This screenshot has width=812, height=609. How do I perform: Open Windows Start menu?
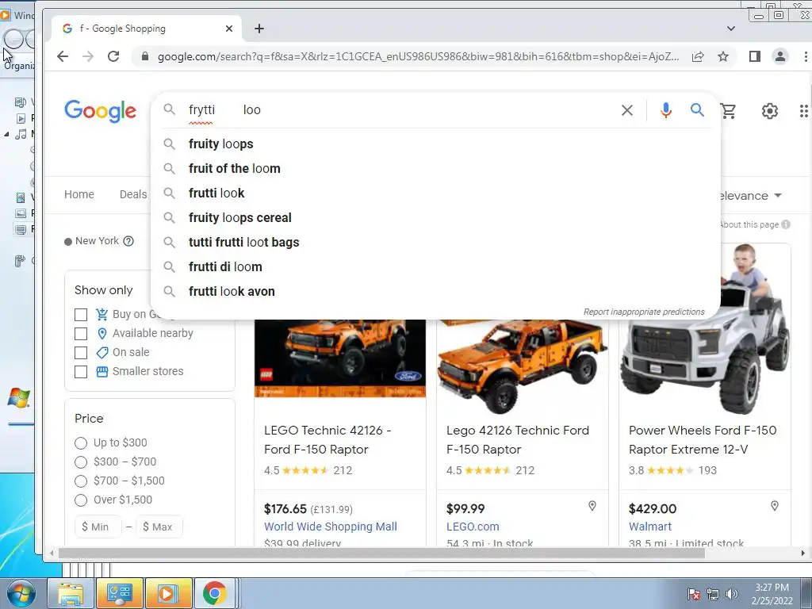pyautogui.click(x=21, y=593)
